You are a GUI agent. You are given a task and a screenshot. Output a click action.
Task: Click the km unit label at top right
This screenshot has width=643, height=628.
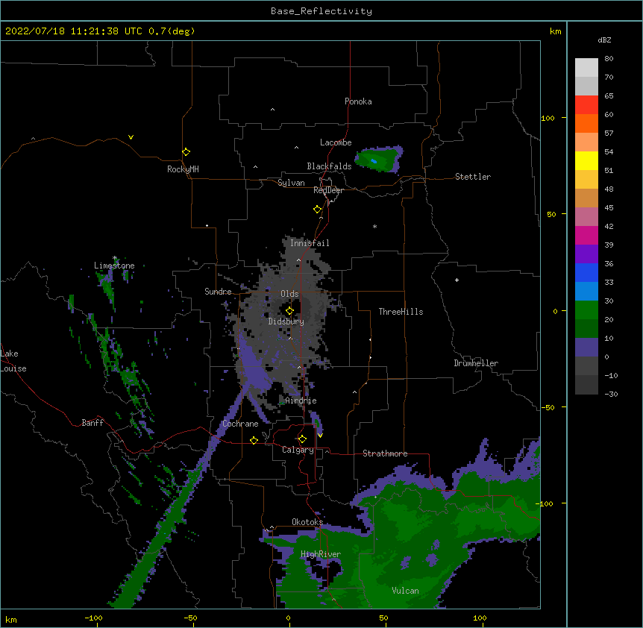click(x=555, y=31)
